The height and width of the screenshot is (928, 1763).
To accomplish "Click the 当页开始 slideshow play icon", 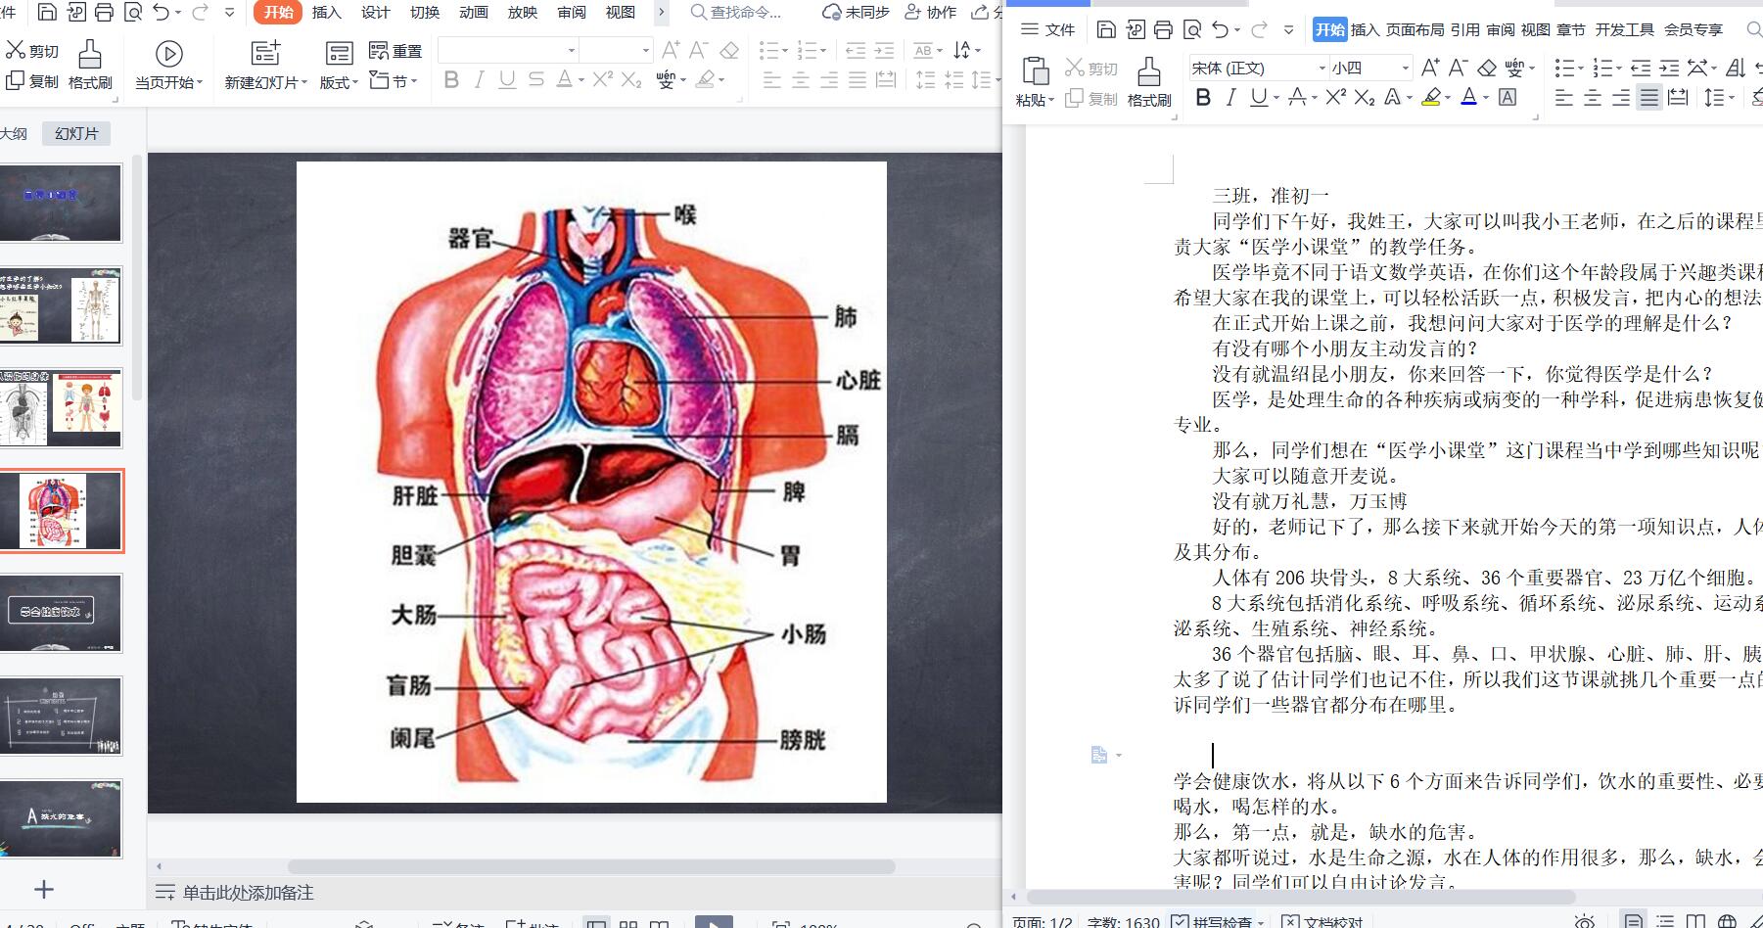I will point(168,54).
